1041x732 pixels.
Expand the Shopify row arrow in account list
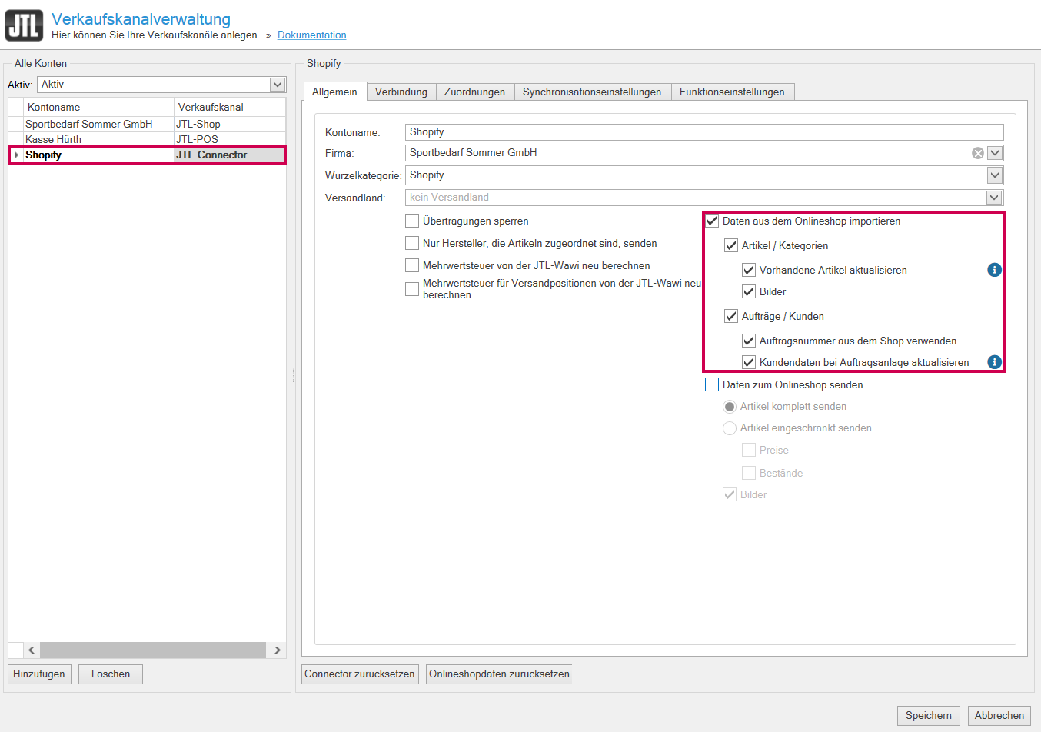16,155
